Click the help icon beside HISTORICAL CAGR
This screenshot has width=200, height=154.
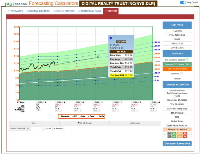point(79,11)
